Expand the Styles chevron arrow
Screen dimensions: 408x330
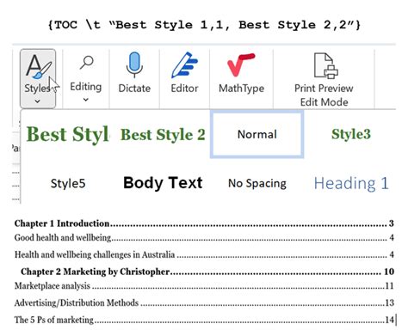pos(38,101)
